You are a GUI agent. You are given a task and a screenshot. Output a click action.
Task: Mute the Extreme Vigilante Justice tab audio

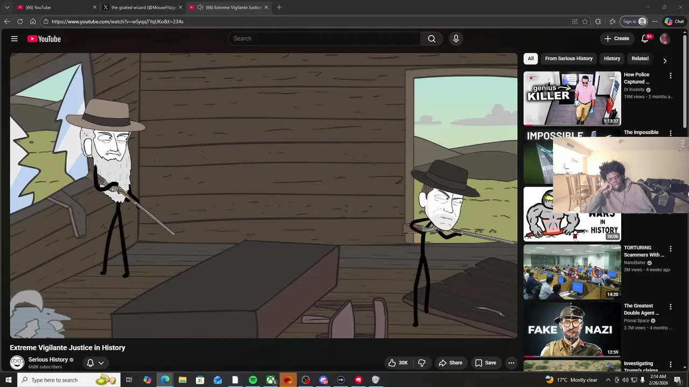point(200,8)
